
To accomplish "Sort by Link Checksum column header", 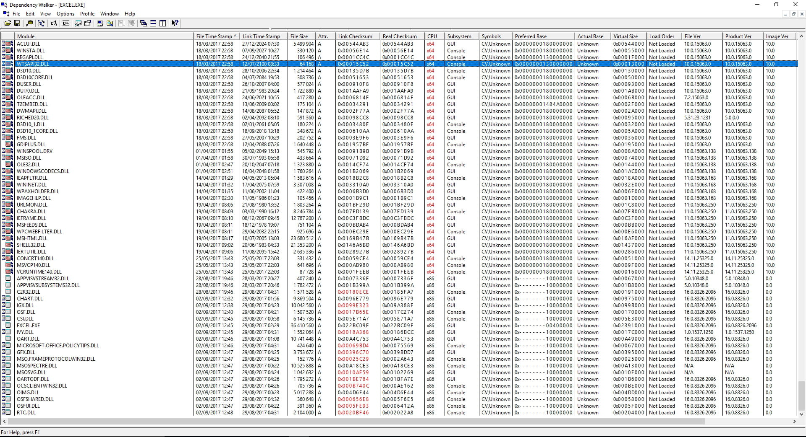I will pos(358,36).
